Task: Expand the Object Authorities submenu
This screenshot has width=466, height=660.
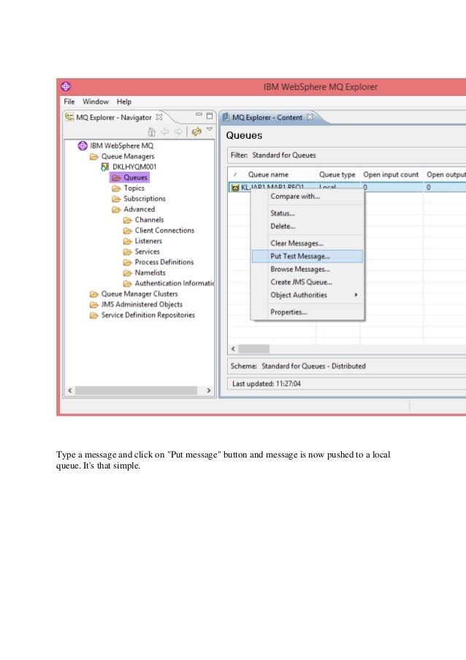Action: tap(308, 295)
